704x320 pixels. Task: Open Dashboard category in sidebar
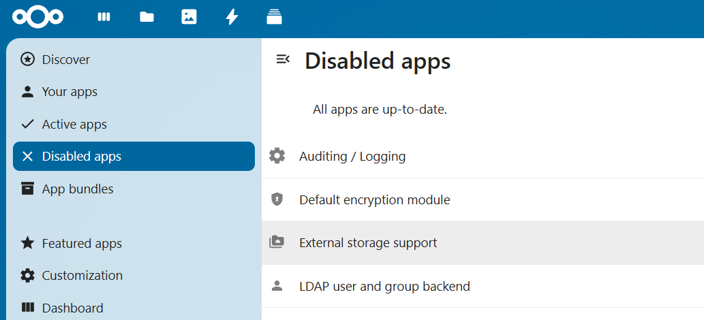click(x=72, y=308)
